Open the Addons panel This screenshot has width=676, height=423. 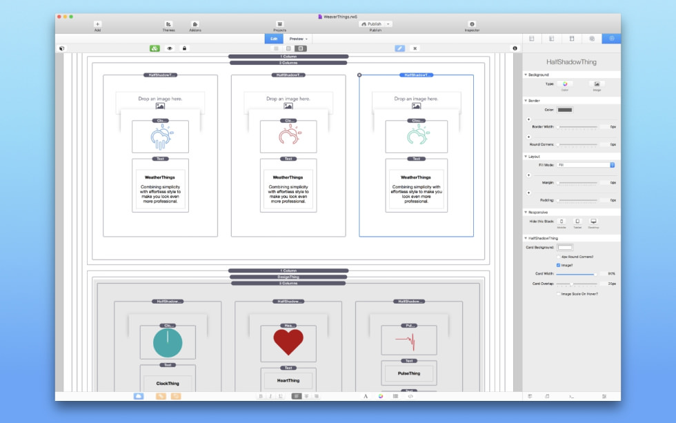tap(195, 25)
